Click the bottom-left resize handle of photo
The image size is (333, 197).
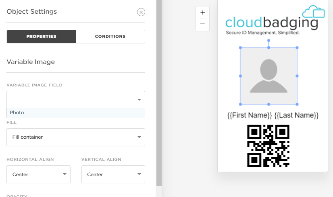pos(240,104)
